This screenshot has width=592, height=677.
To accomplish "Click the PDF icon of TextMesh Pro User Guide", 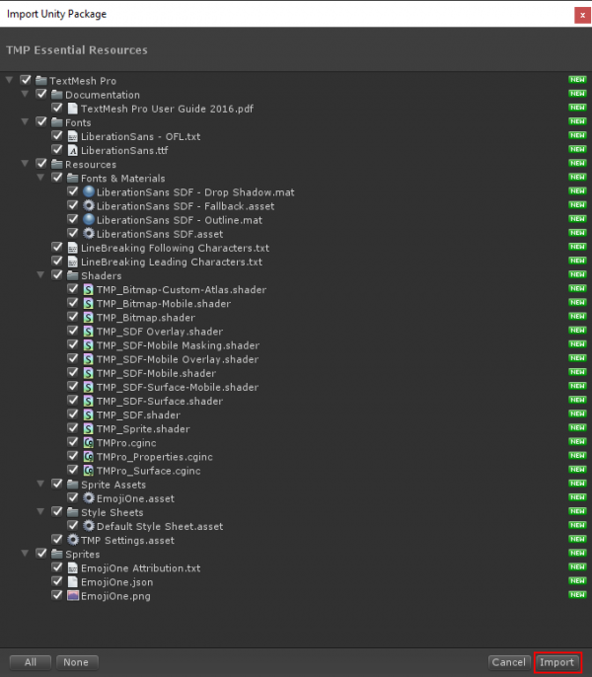I will pyautogui.click(x=72, y=109).
